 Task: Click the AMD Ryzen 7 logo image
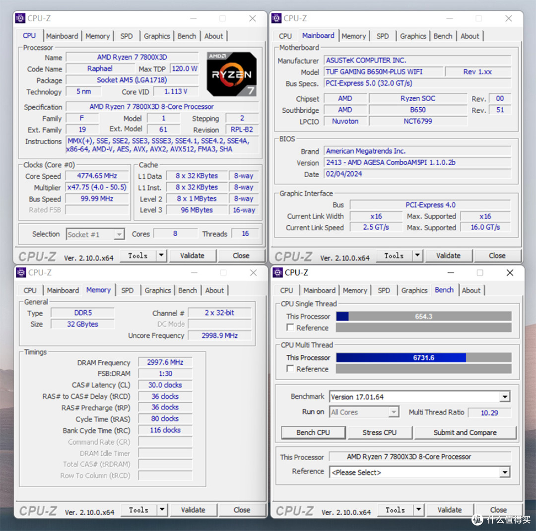[x=231, y=74]
